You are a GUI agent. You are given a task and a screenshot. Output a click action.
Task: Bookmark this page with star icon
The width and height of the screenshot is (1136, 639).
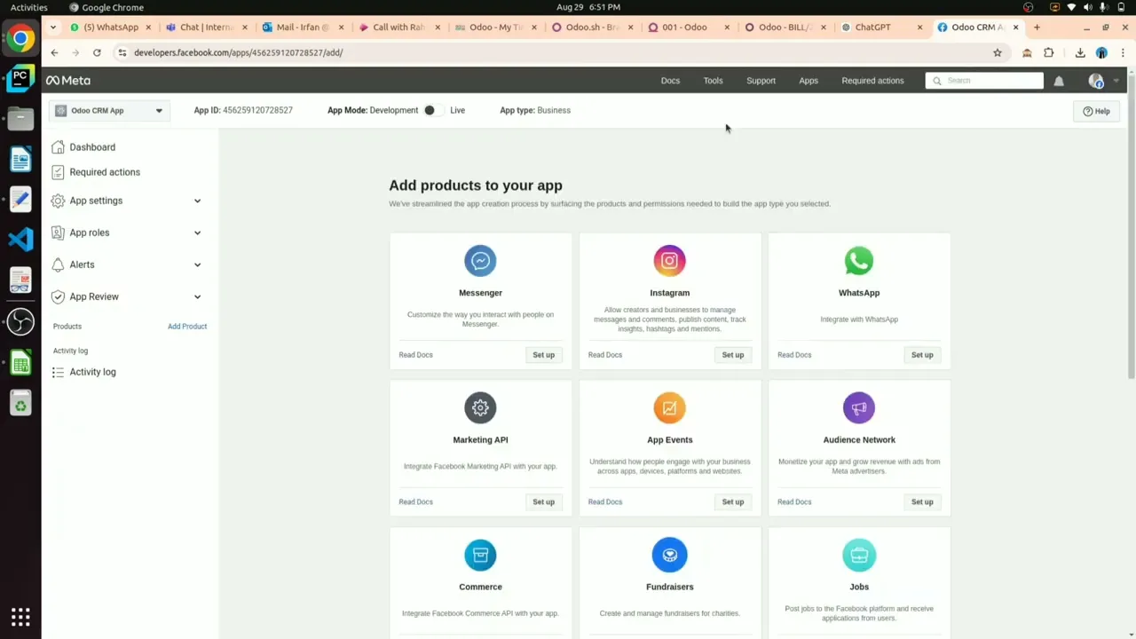click(998, 52)
